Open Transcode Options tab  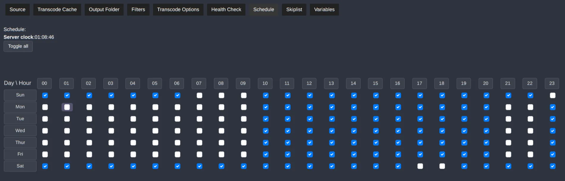click(178, 10)
